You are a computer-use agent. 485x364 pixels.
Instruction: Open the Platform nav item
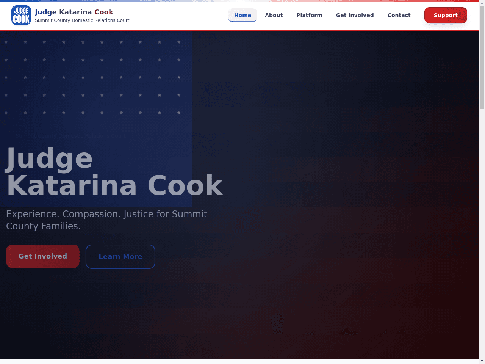pyautogui.click(x=309, y=15)
